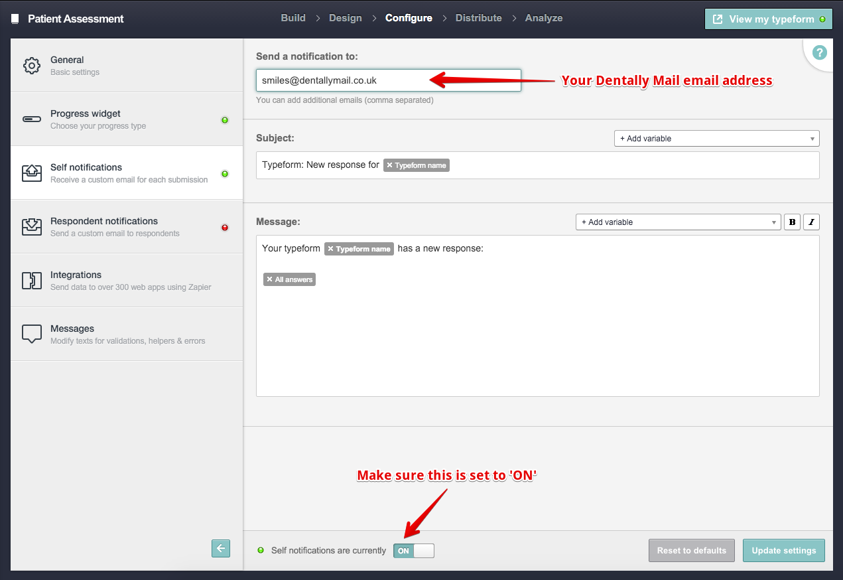Screen dimensions: 843x580
Task: Go to the Design step
Action: pyautogui.click(x=345, y=18)
